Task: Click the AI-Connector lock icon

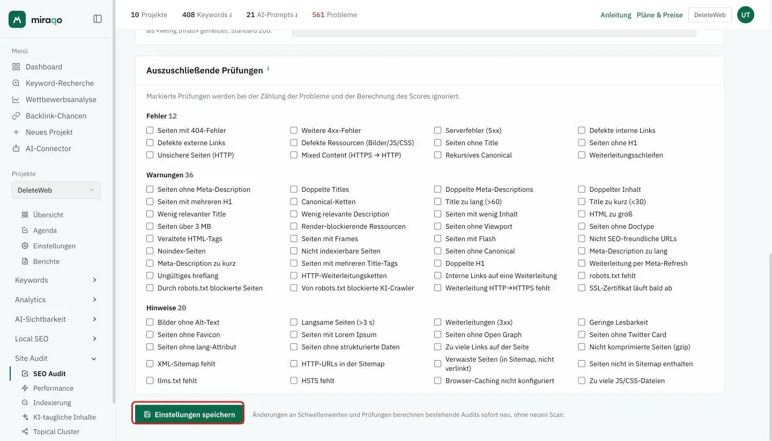Action: coord(16,148)
